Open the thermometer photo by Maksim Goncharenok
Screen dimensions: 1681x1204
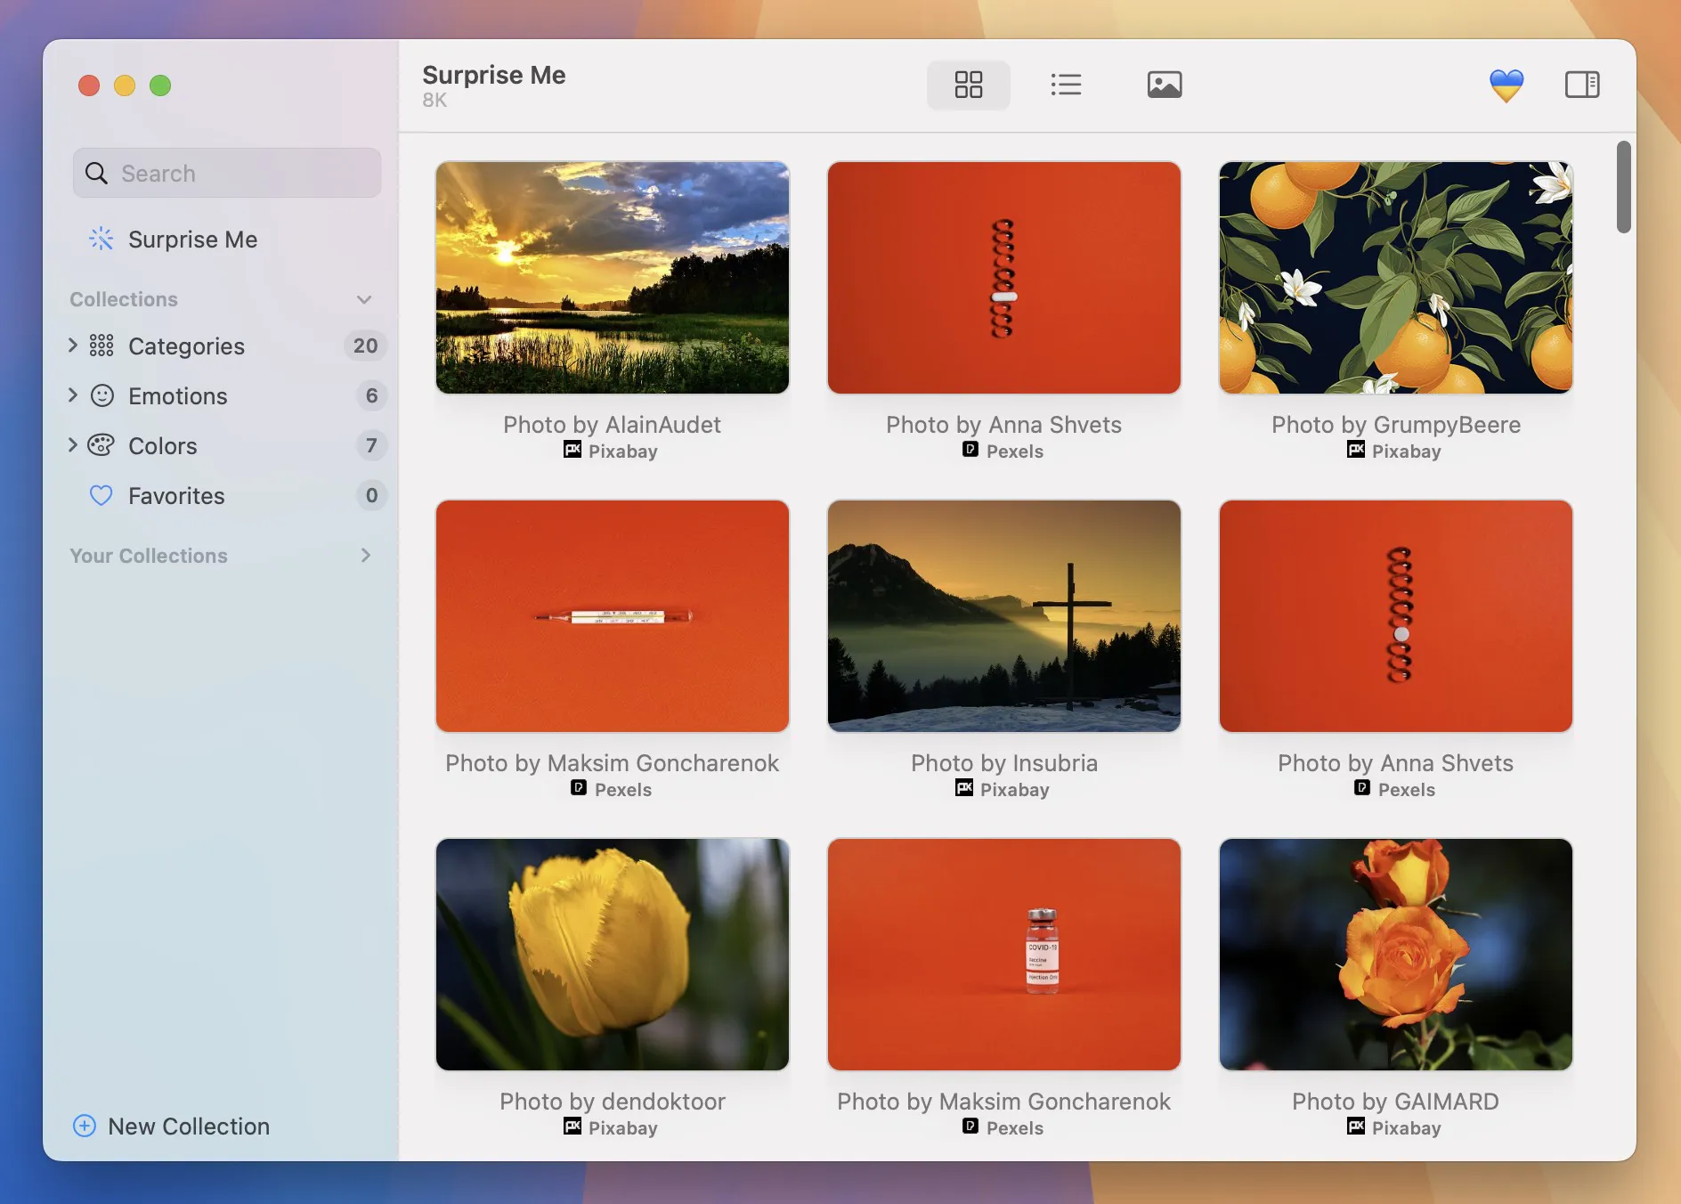(x=613, y=616)
